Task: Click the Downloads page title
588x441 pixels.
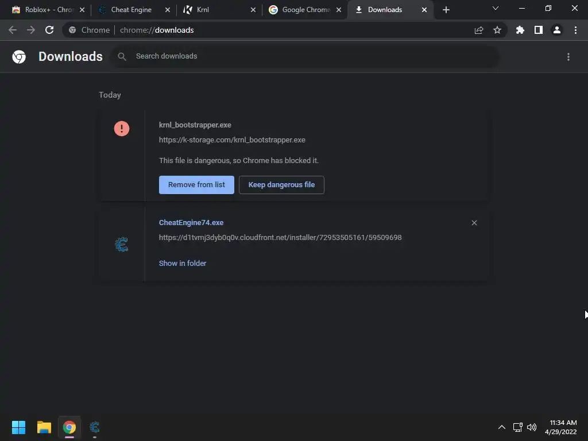Action: pyautogui.click(x=71, y=57)
